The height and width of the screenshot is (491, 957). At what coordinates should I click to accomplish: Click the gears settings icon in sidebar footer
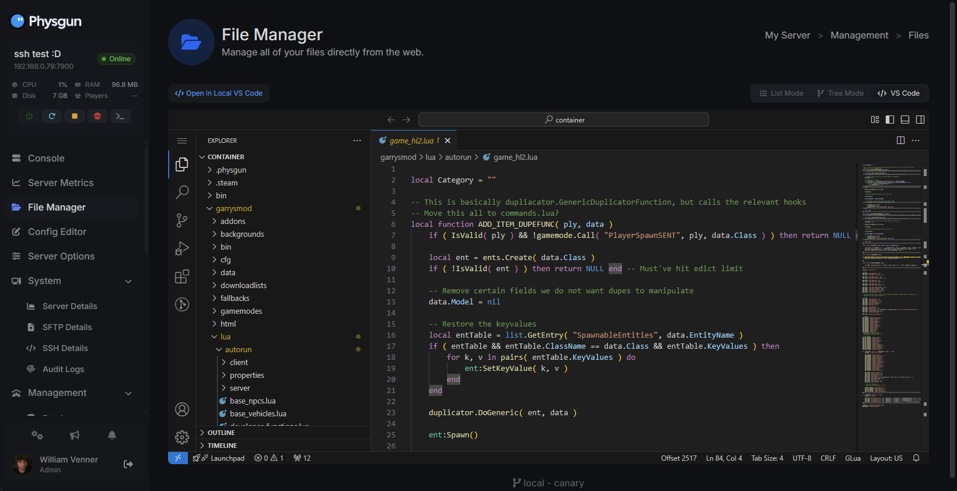tap(37, 435)
